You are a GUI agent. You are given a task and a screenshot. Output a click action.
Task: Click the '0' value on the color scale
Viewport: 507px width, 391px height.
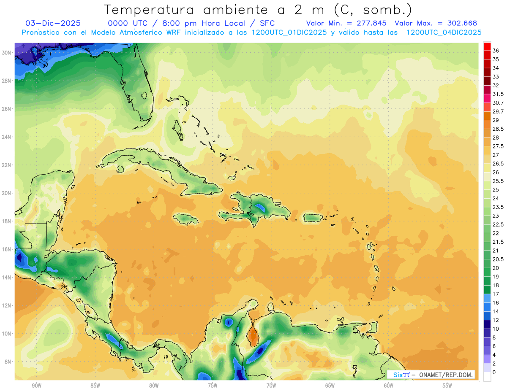(494, 372)
